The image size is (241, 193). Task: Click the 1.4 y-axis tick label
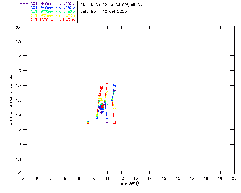18,115
